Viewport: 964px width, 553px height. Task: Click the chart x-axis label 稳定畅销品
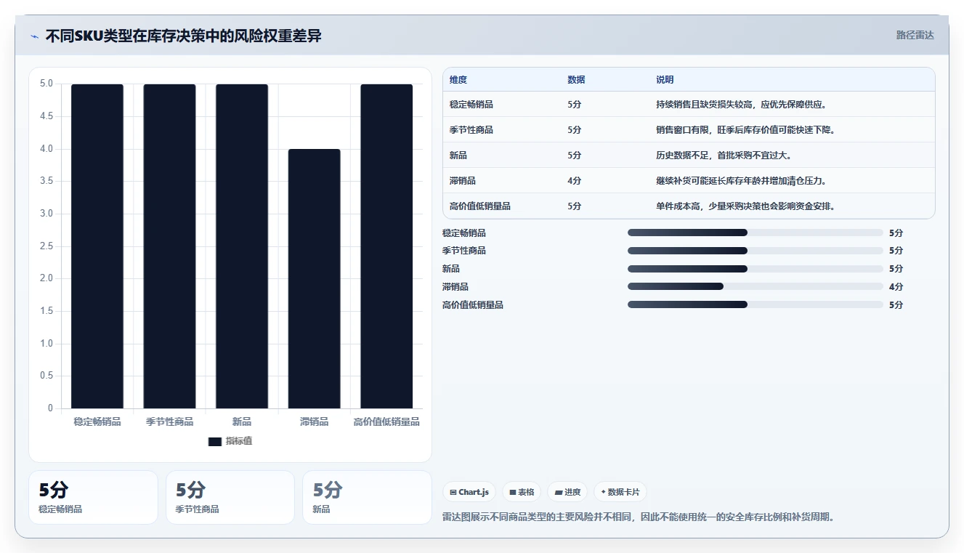97,421
